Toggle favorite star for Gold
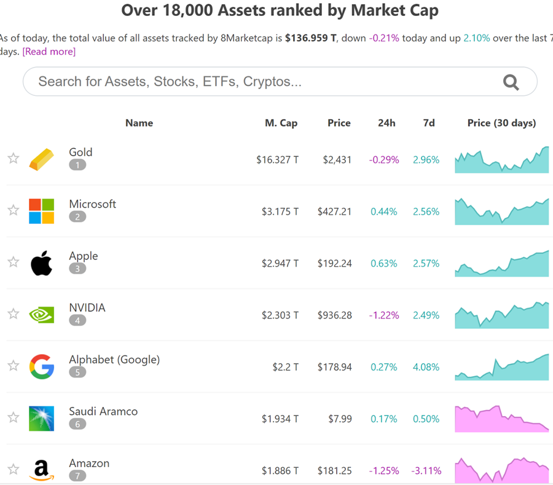 pos(14,159)
